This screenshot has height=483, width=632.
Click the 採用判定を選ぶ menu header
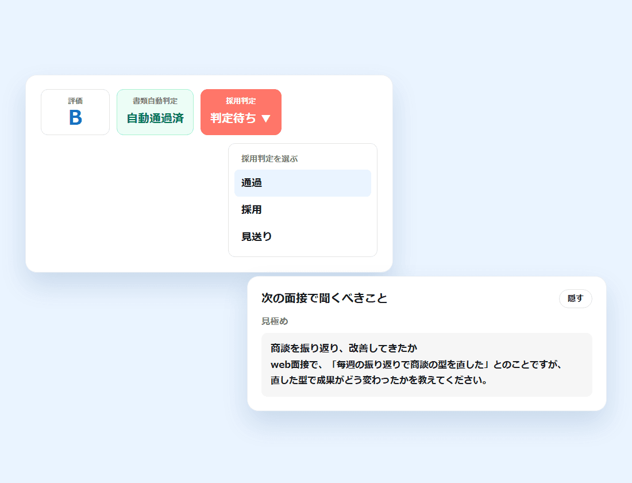(x=269, y=159)
